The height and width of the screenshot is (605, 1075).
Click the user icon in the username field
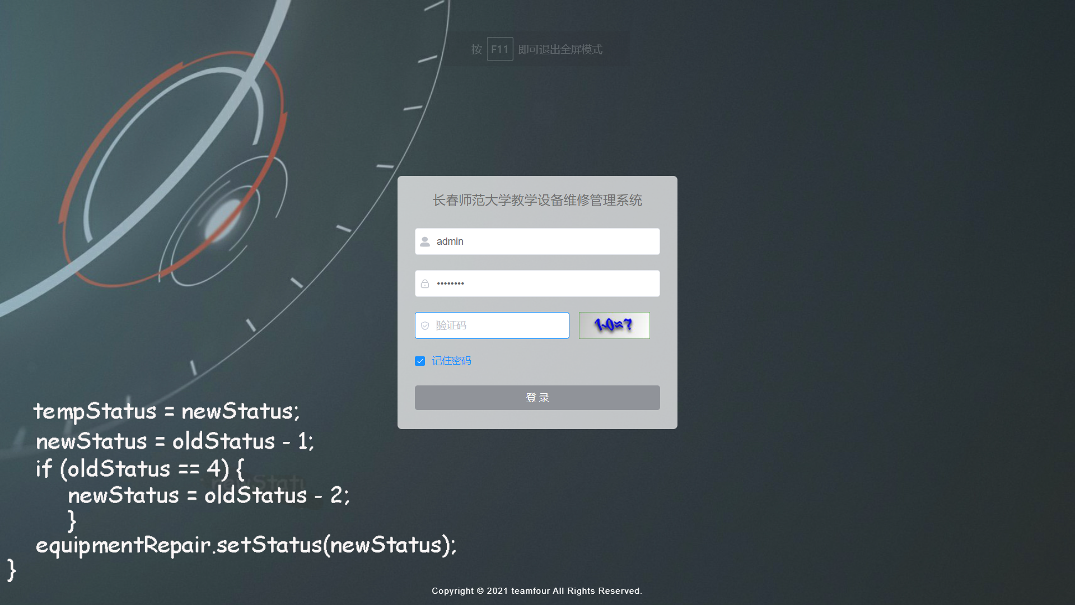[424, 241]
